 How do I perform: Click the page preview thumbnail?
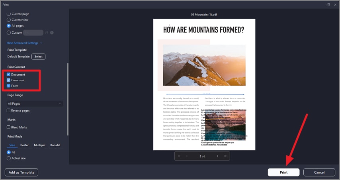(x=204, y=84)
